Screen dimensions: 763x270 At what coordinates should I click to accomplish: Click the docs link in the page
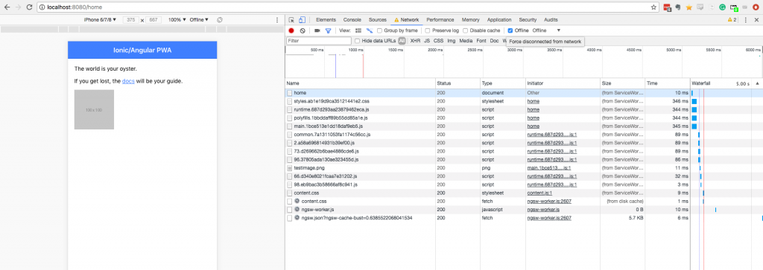pyautogui.click(x=128, y=81)
